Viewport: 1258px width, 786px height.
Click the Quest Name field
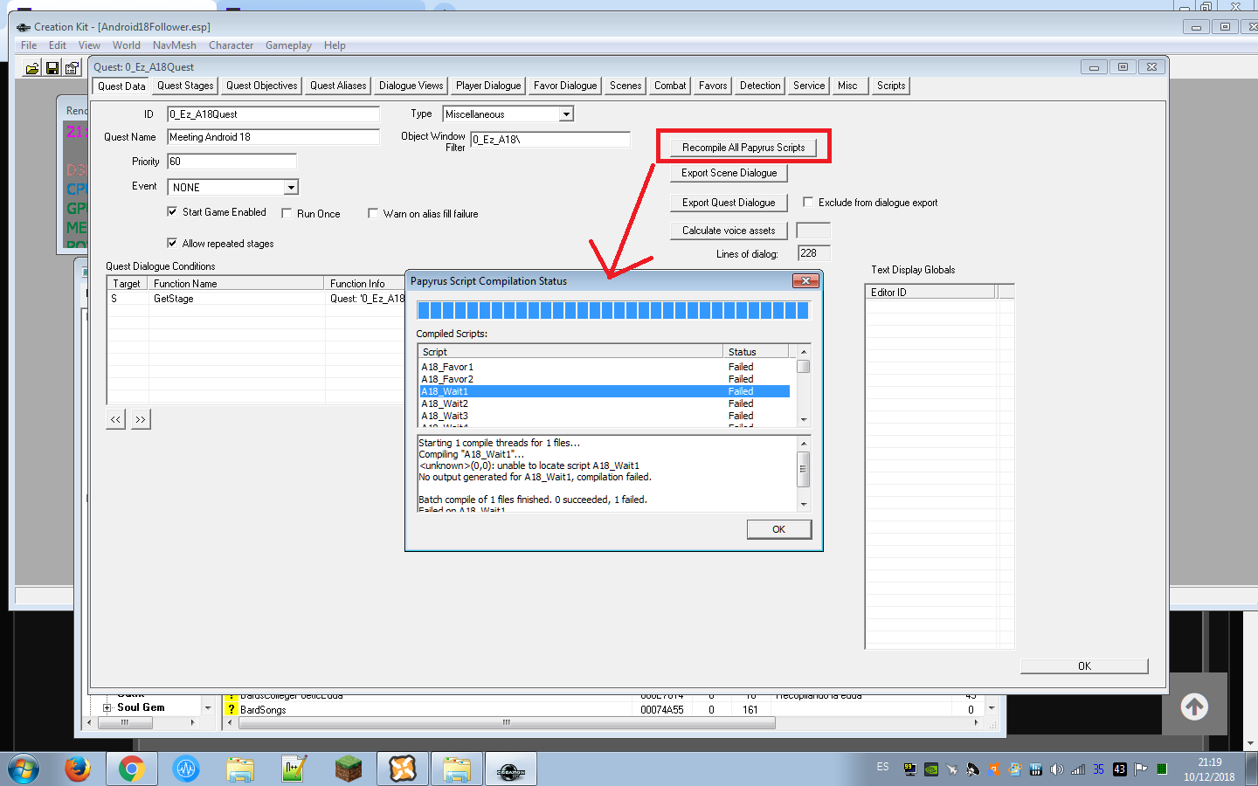pyautogui.click(x=273, y=137)
